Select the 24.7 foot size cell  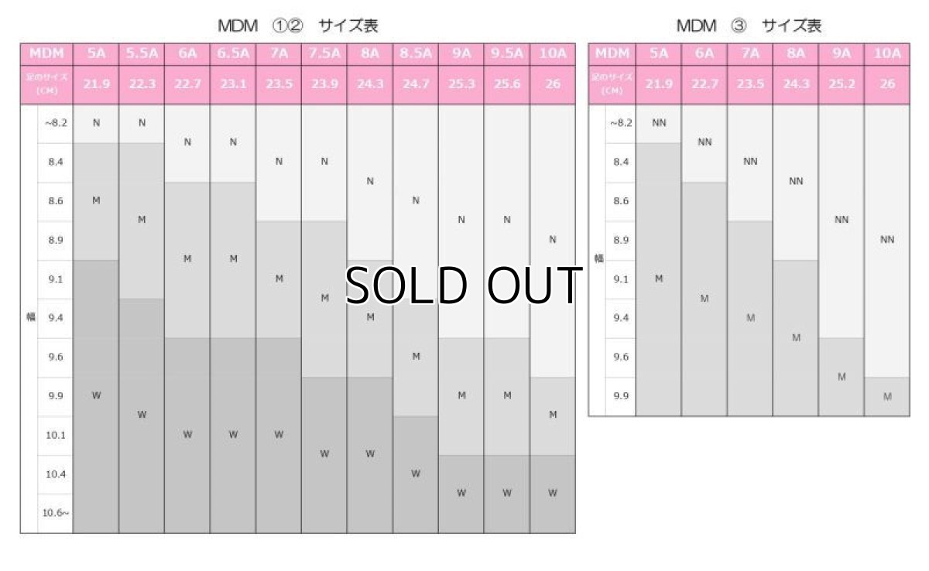(x=416, y=84)
